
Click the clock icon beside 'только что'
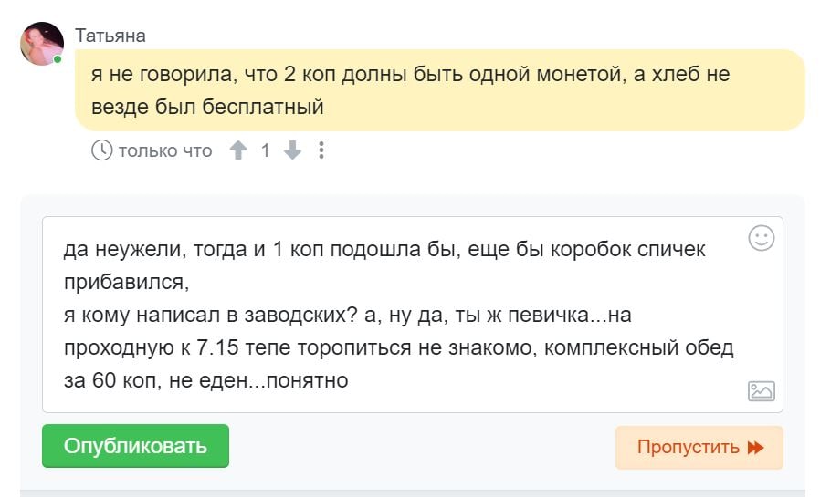coord(102,150)
